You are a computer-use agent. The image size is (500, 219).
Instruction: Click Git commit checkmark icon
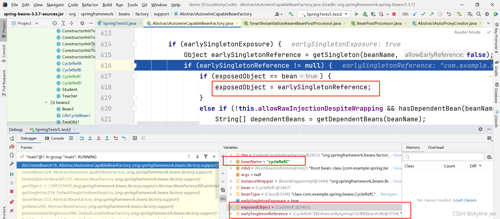click(423, 14)
